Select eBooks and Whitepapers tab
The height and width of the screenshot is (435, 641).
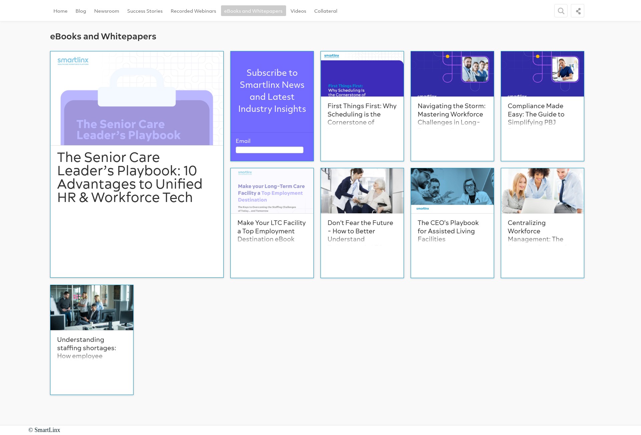pyautogui.click(x=253, y=11)
